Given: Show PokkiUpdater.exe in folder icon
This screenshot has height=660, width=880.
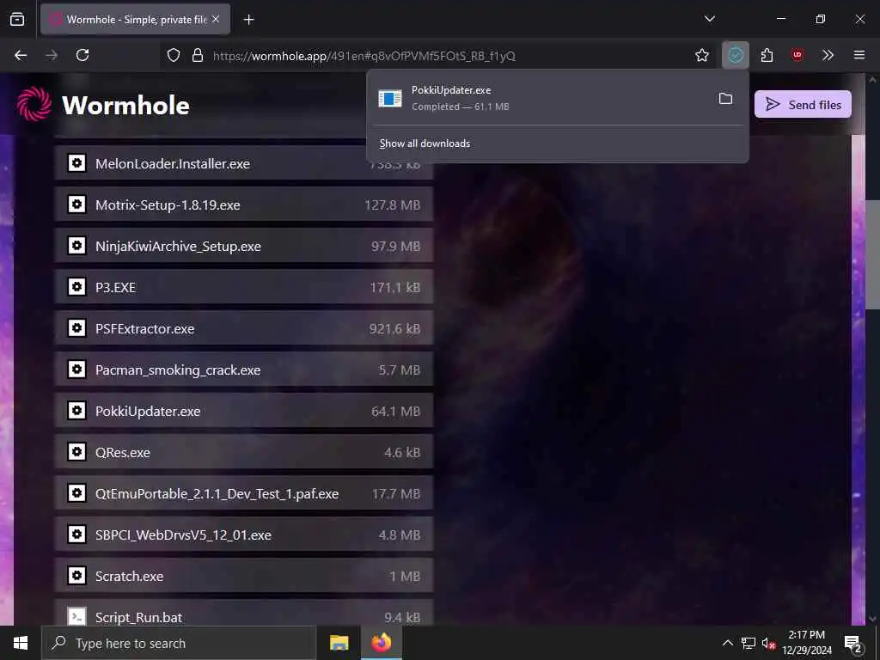Looking at the screenshot, I should (x=725, y=99).
